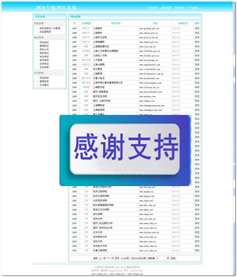The width and height of the screenshot is (237, 277).
Task: Click 修改 in the 牡丹江医学院 row
Action: 197,192
